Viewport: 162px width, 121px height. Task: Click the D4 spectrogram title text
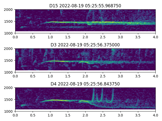click(85, 84)
